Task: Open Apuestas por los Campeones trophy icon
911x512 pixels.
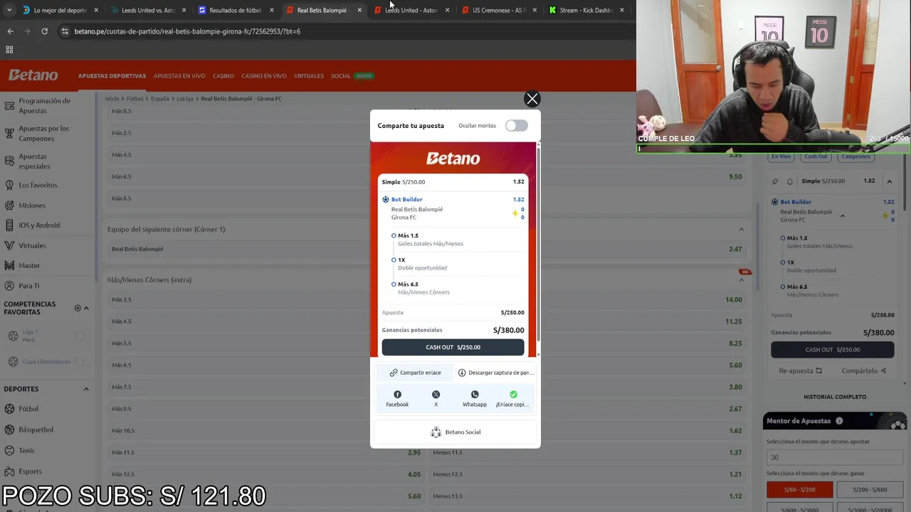Action: click(x=9, y=133)
